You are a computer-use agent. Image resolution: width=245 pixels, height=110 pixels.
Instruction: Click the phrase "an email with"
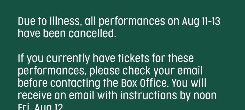coord(86,95)
